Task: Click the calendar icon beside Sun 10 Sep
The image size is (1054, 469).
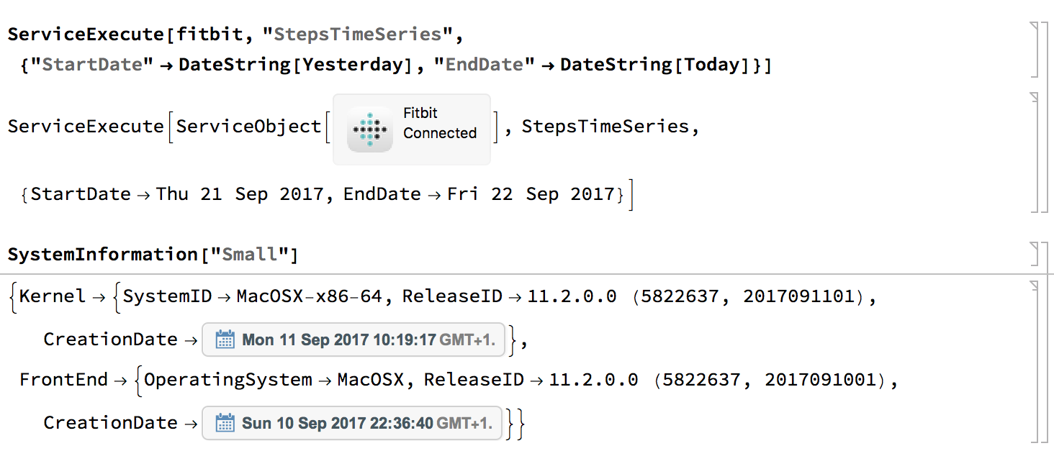Action: click(225, 423)
